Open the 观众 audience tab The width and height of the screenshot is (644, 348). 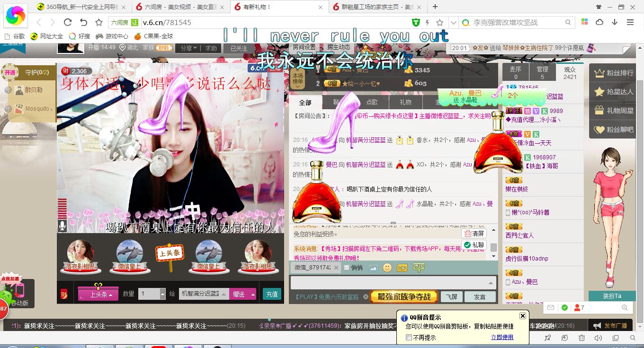point(570,72)
